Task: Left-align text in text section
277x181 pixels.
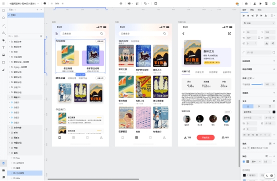Action: tap(244, 134)
